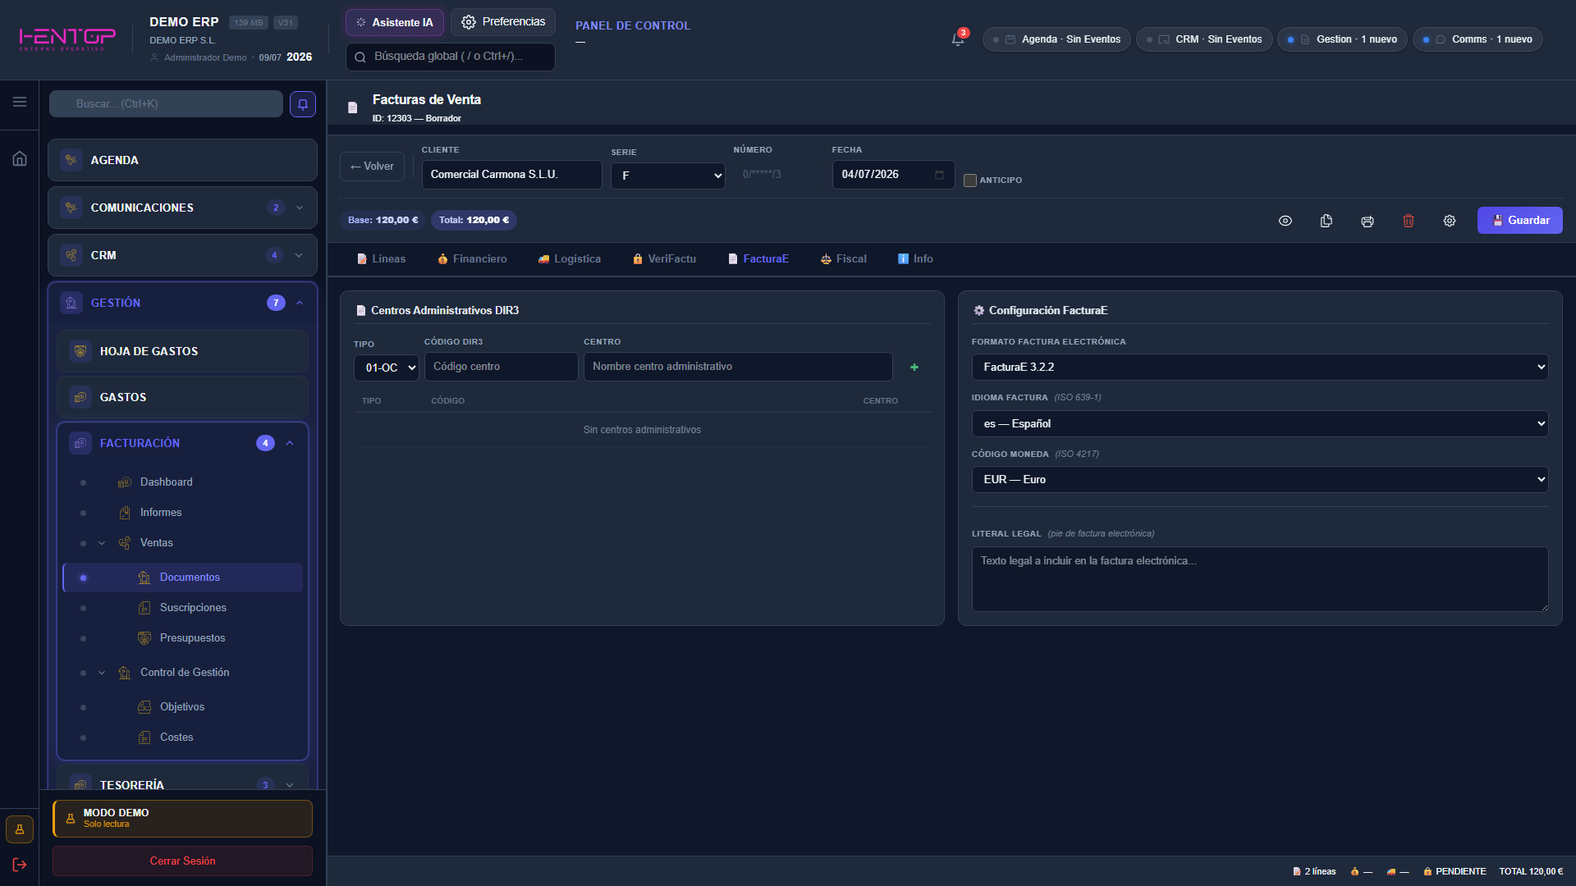Click the sidebar Buscar field

click(x=166, y=104)
